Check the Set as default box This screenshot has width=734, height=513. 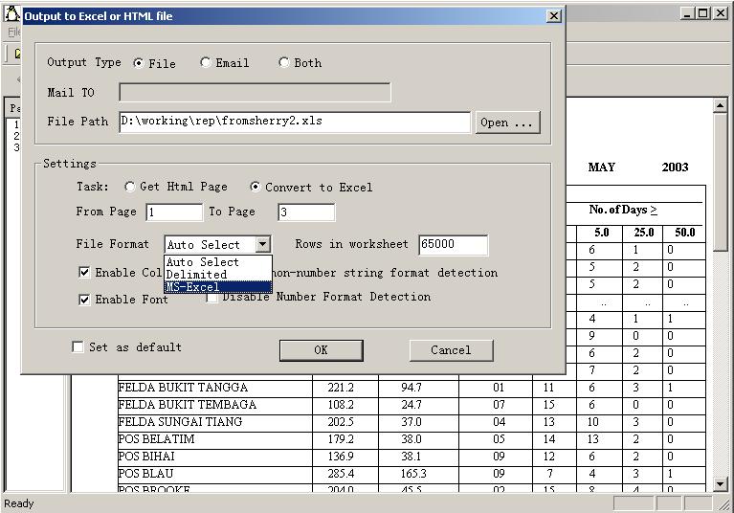point(78,346)
